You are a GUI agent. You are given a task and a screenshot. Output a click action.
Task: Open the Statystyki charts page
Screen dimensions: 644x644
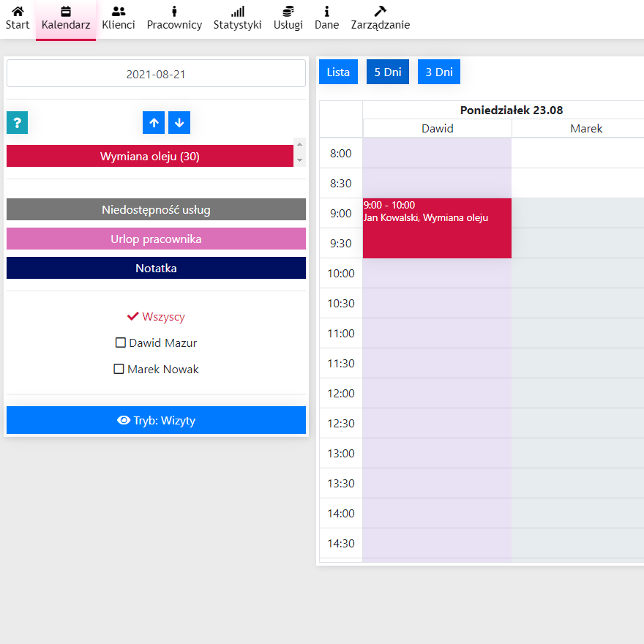[237, 19]
